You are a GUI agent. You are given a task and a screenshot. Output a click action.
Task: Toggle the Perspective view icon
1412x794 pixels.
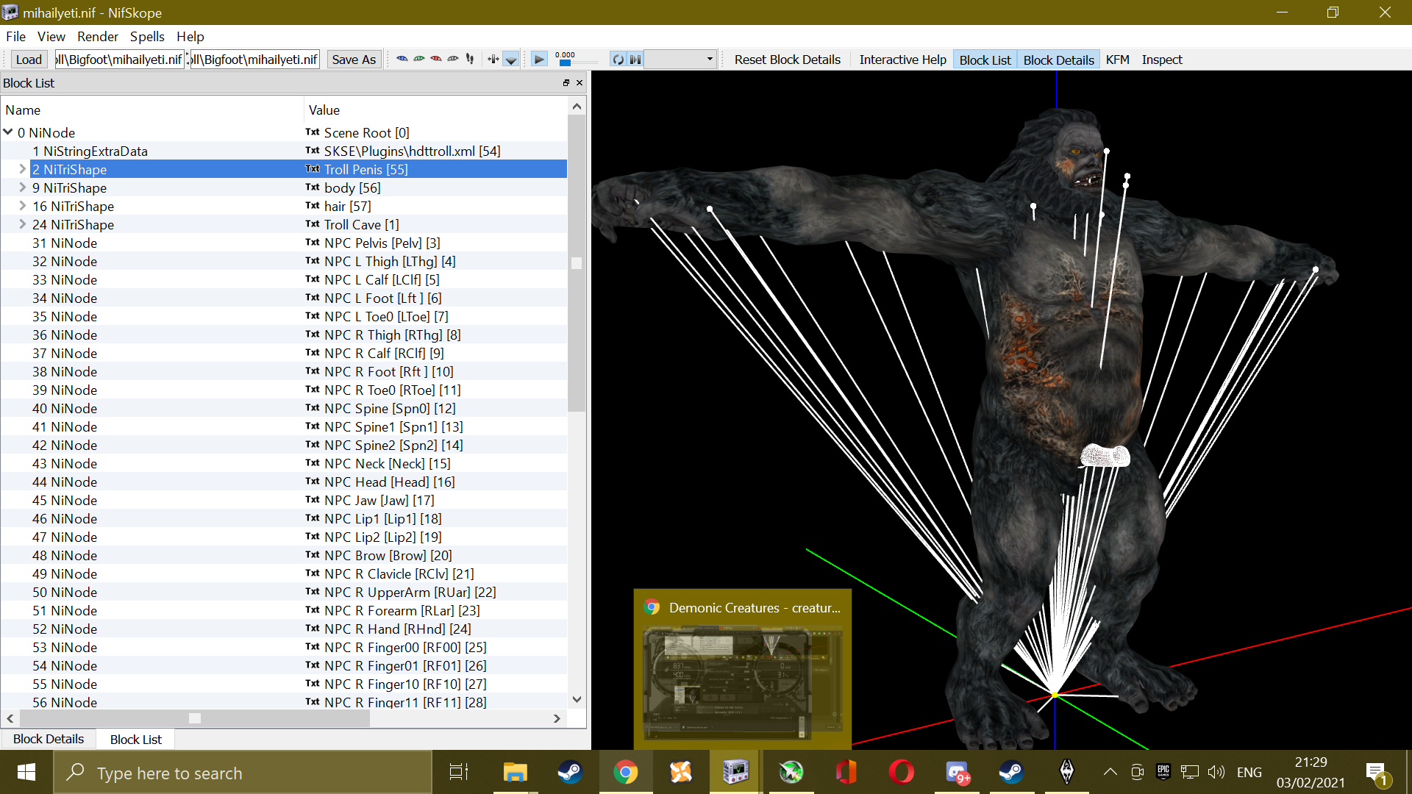click(x=511, y=60)
